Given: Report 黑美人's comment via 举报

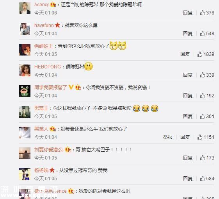Looking at the screenshot, I should (168, 137).
